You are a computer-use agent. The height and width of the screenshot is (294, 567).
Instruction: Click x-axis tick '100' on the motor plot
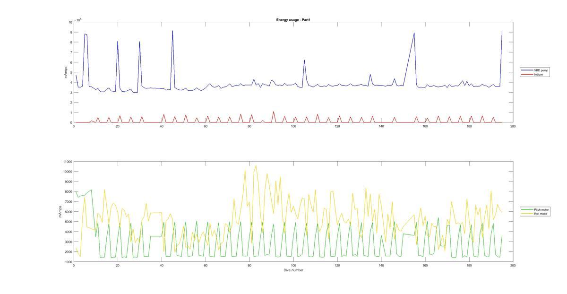(x=293, y=266)
